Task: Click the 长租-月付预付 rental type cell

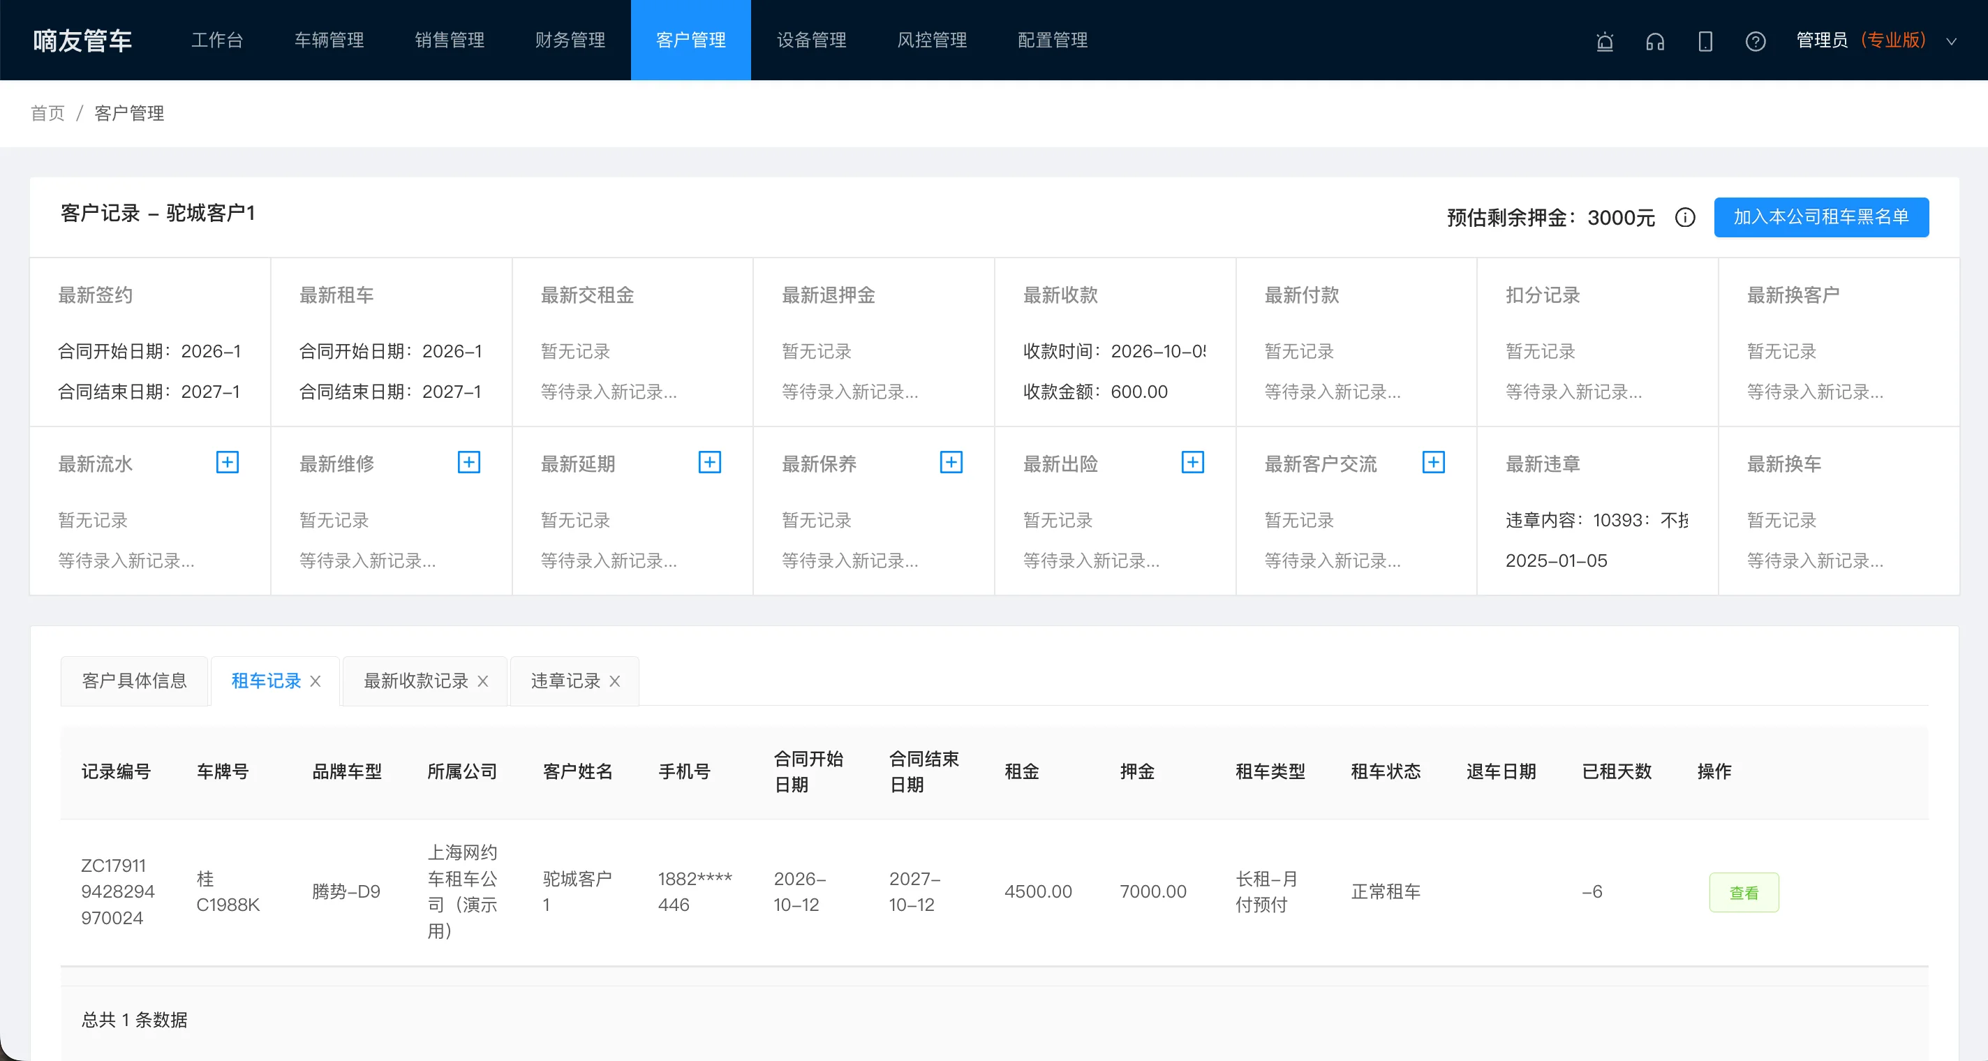Action: (x=1266, y=892)
